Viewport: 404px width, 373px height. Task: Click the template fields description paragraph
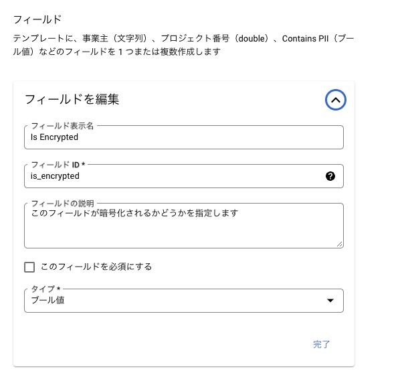point(183,45)
